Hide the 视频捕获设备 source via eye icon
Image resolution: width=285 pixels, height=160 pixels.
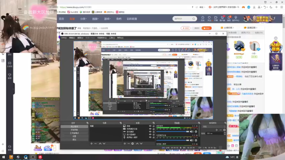150,129
